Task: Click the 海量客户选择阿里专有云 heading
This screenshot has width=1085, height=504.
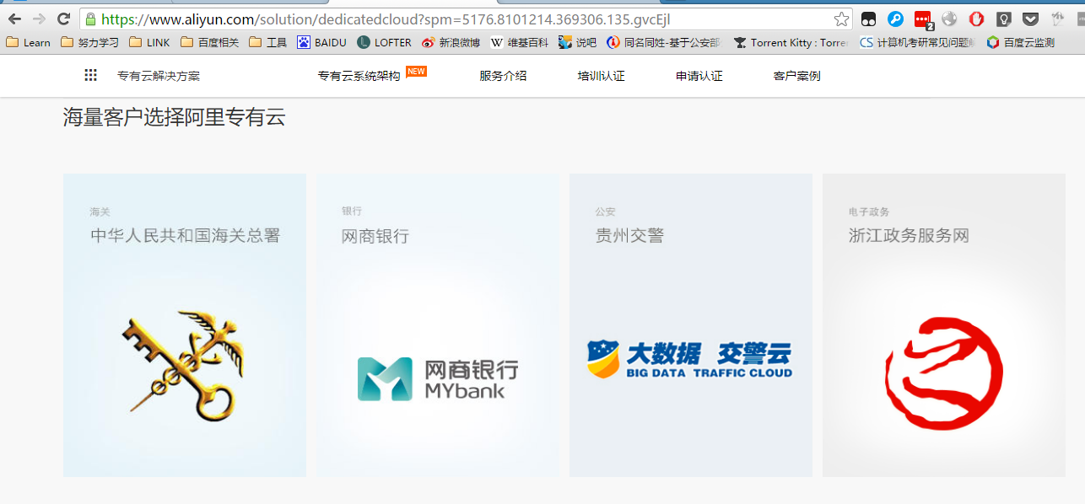Action: (x=175, y=118)
